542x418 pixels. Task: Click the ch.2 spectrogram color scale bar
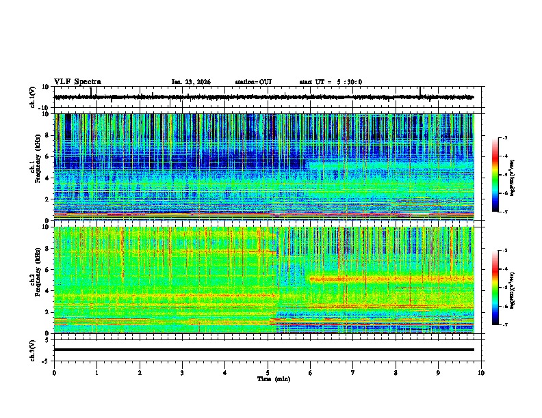495,288
